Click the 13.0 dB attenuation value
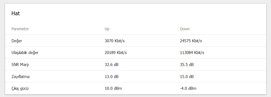This screenshot has width=271, height=97. coord(111,77)
